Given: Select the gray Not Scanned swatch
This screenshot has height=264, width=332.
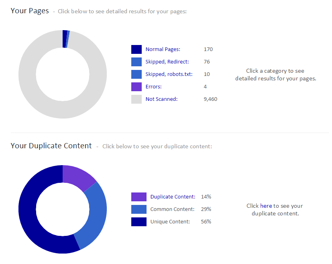Looking at the screenshot, I should click(x=136, y=99).
